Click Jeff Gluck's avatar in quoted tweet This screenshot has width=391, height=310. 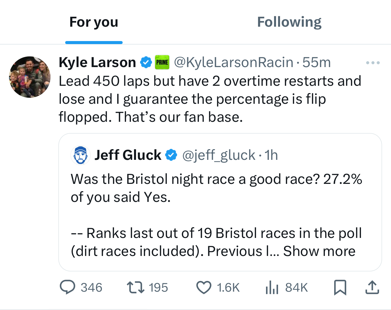pos(81,155)
